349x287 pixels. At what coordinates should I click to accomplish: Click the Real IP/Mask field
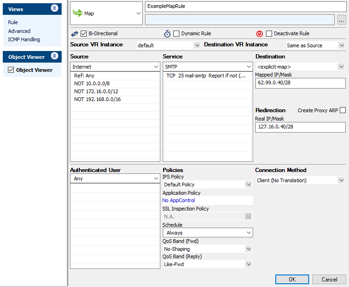(300, 127)
